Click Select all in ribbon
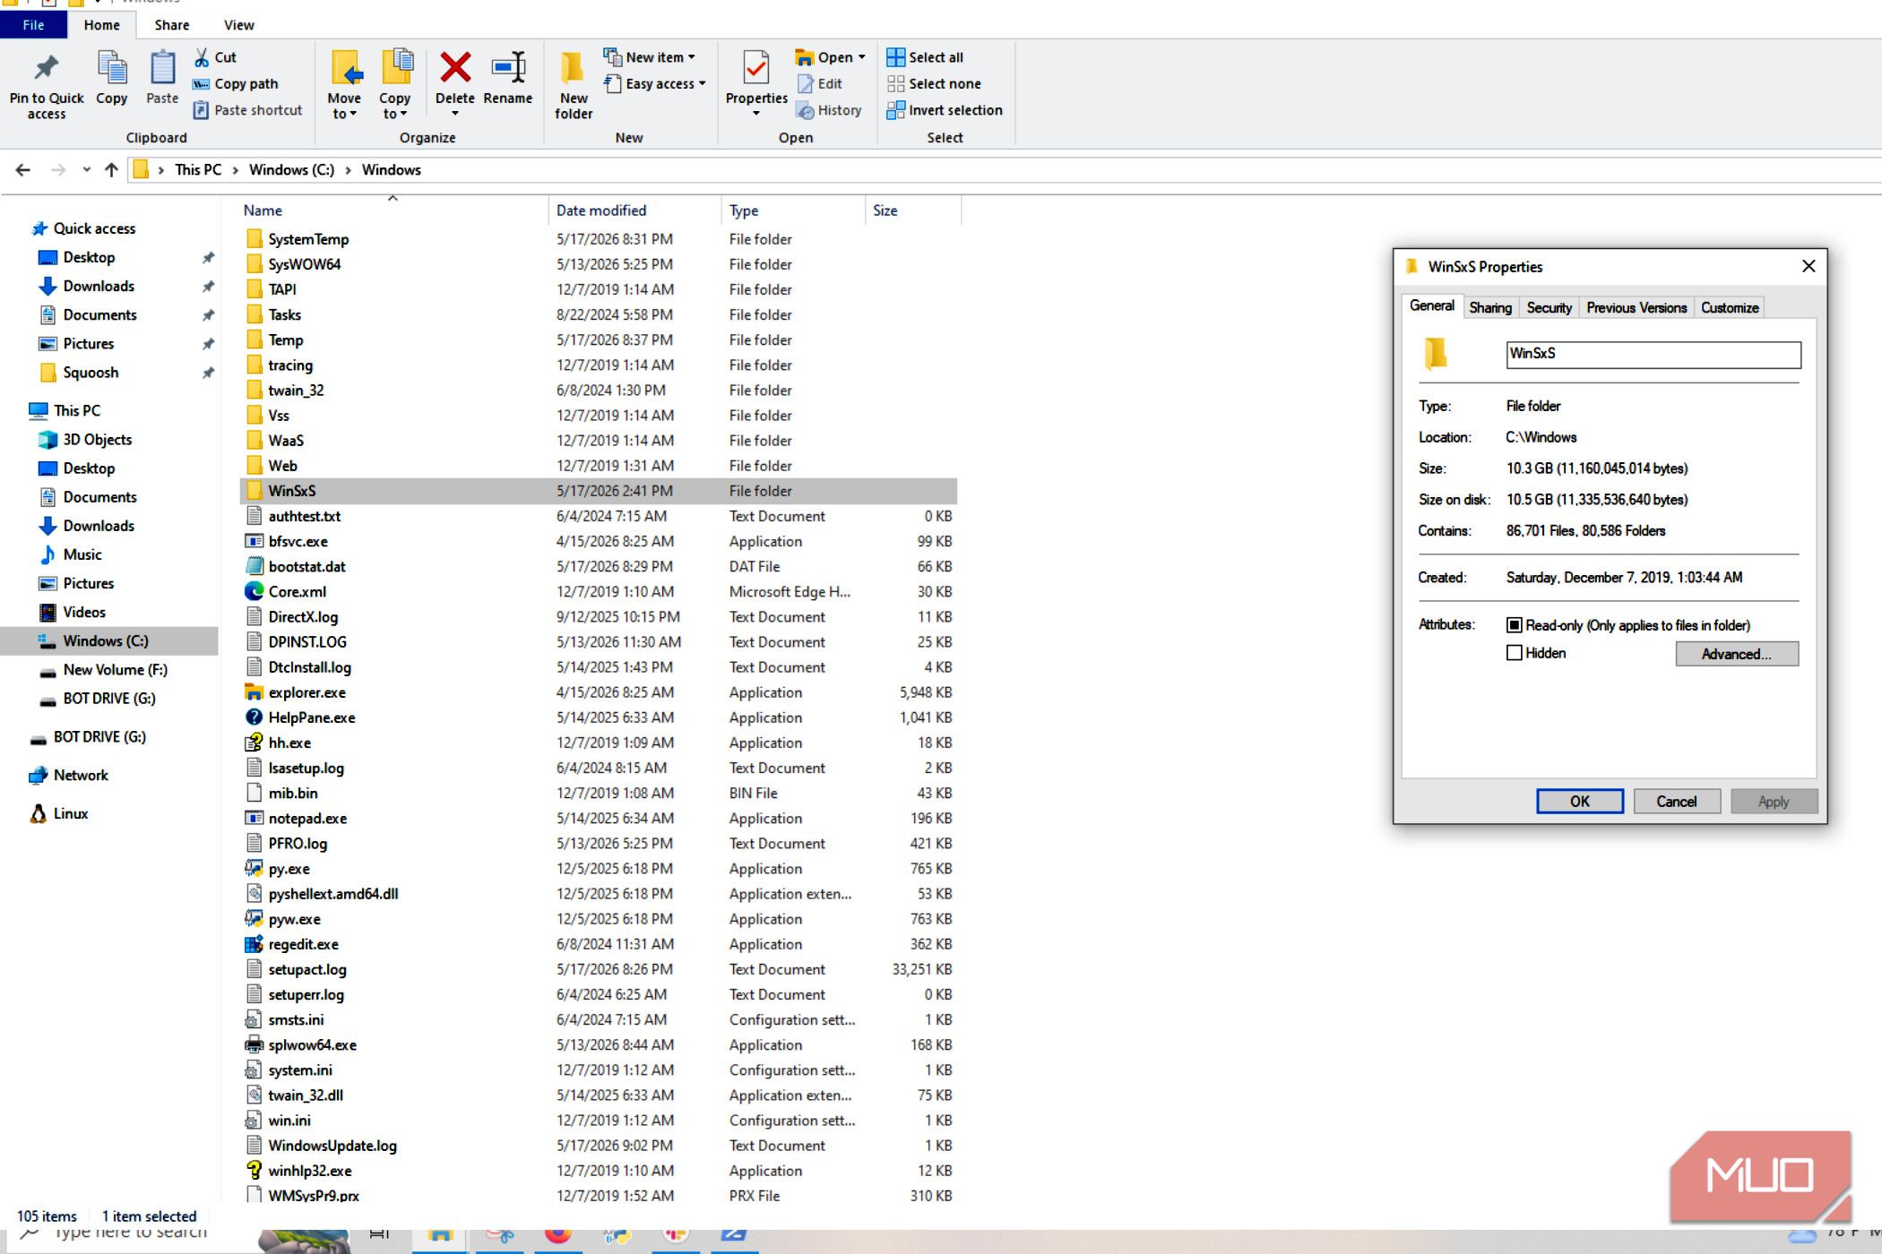1882x1254 pixels. coord(925,57)
